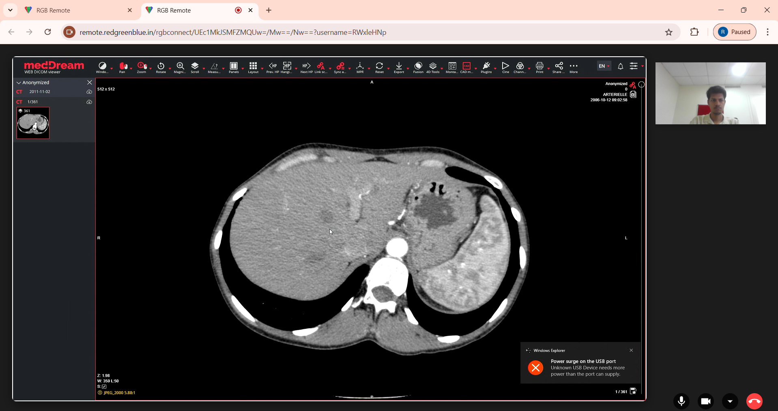The image size is (778, 411).
Task: Toggle the S checkbox in image overlay
Action: (x=104, y=387)
